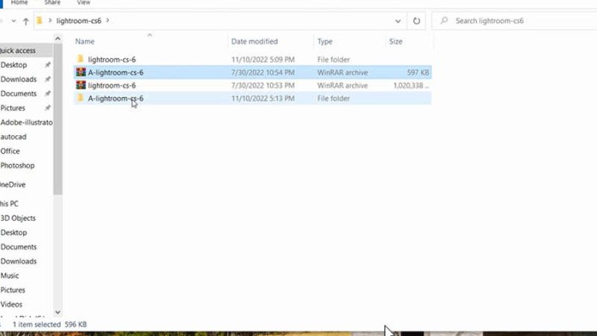Click 11/10/2022 5:13 PM date cell

point(263,99)
